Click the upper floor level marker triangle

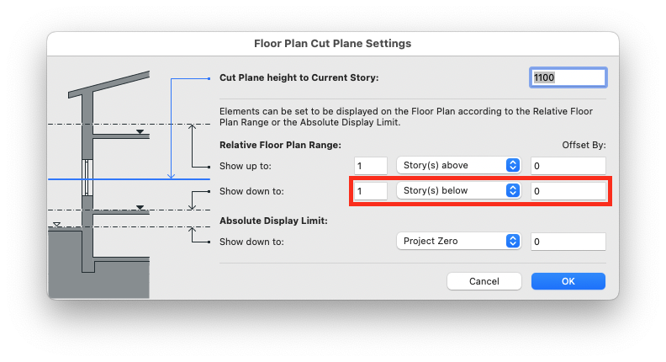pyautogui.click(x=140, y=132)
